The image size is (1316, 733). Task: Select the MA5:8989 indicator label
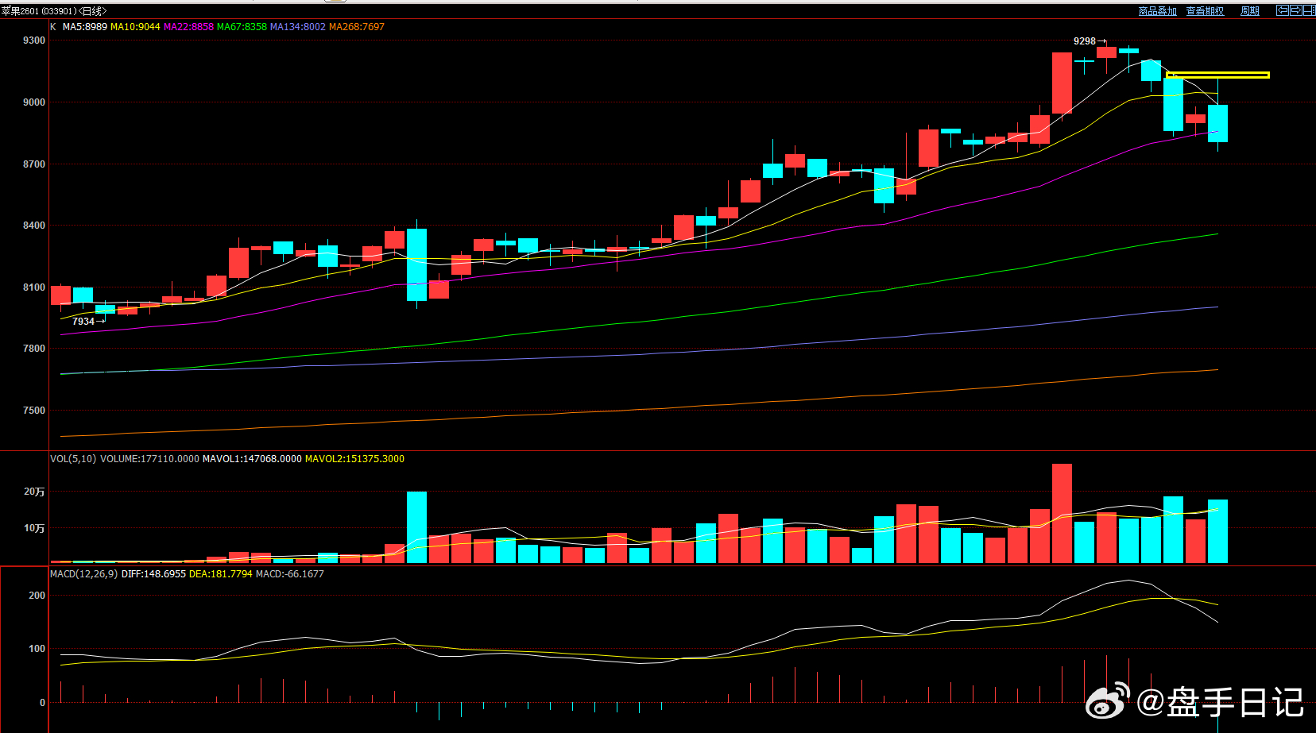[x=84, y=27]
